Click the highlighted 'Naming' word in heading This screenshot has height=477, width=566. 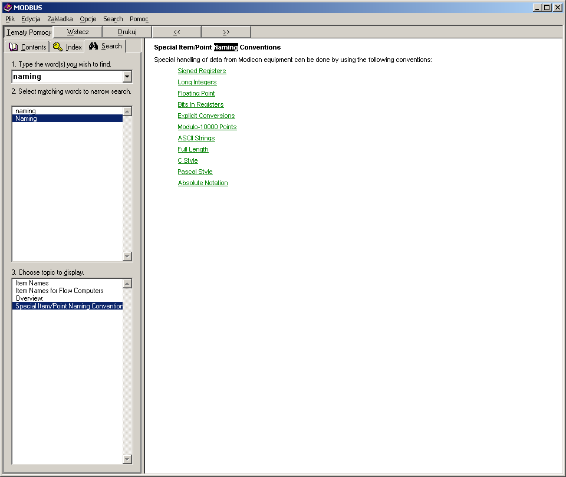[x=226, y=47]
